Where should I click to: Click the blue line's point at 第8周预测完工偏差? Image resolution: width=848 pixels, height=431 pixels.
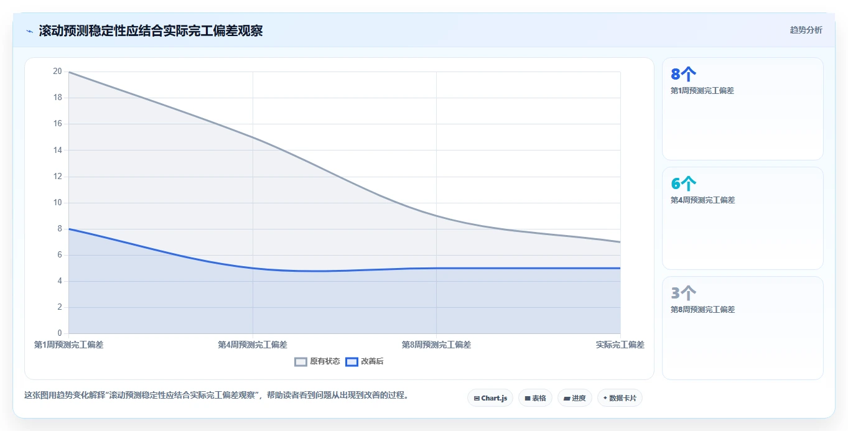[436, 268]
